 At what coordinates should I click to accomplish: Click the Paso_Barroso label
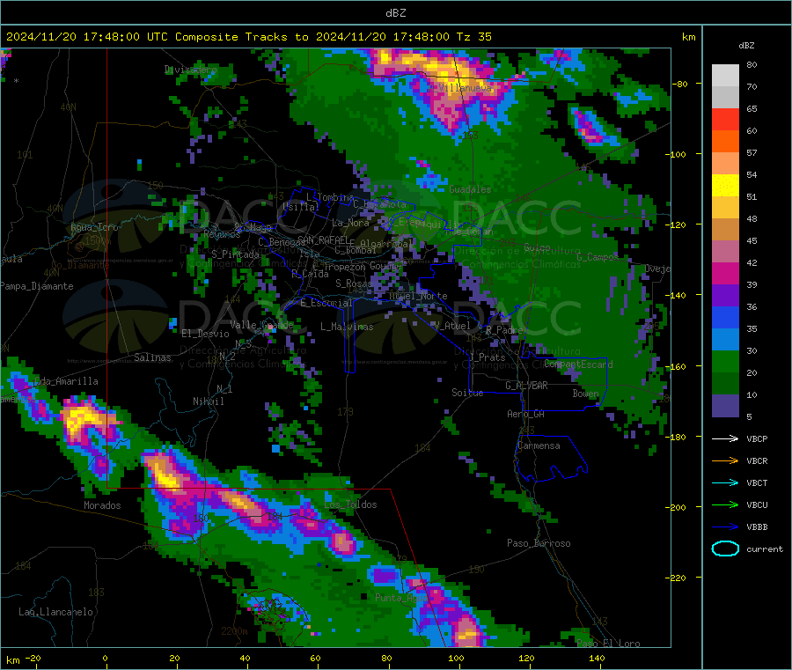click(x=539, y=543)
